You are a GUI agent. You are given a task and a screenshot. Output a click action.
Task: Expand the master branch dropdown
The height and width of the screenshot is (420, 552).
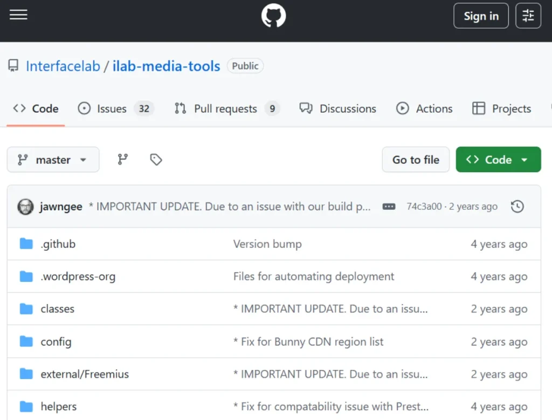[53, 160]
